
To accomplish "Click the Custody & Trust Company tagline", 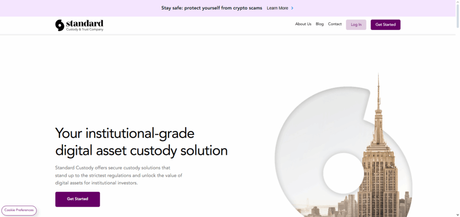I will pos(84,30).
